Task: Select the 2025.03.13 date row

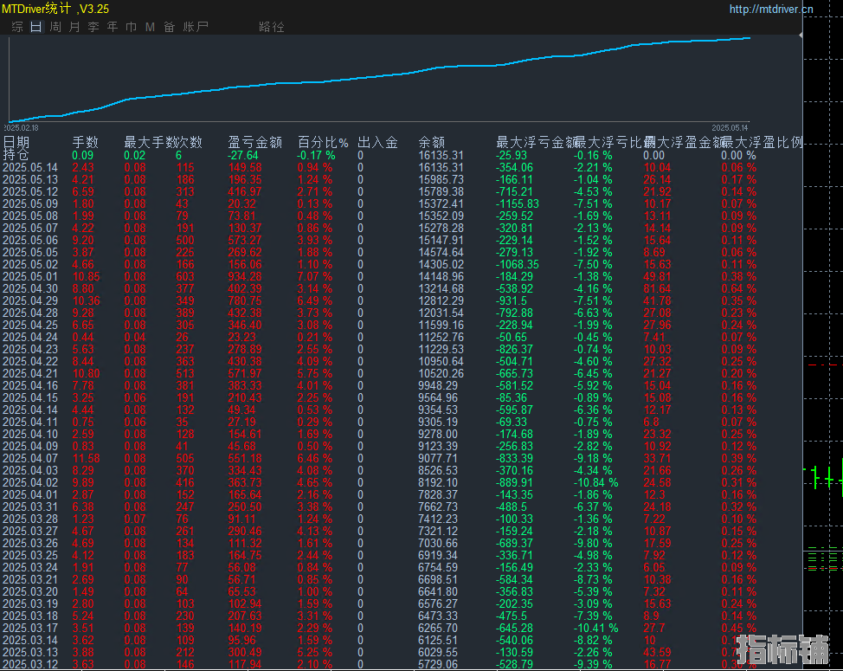Action: click(30, 652)
